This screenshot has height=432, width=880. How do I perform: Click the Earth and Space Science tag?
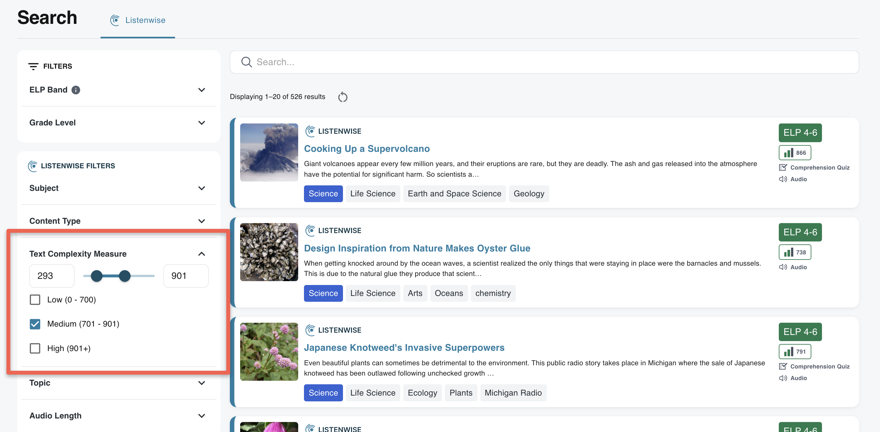click(x=455, y=194)
